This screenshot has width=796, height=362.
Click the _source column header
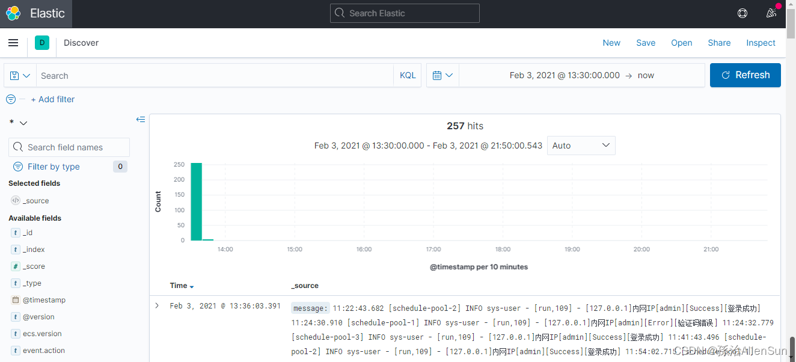pyautogui.click(x=305, y=286)
